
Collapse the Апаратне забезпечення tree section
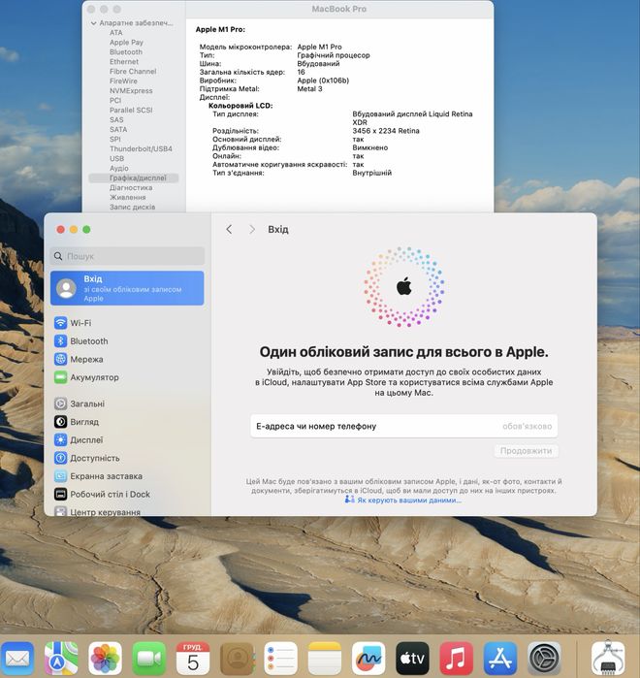click(94, 23)
